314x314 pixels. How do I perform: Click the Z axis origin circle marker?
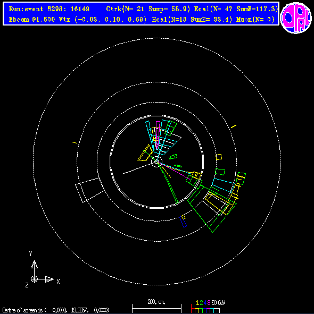(x=34, y=279)
